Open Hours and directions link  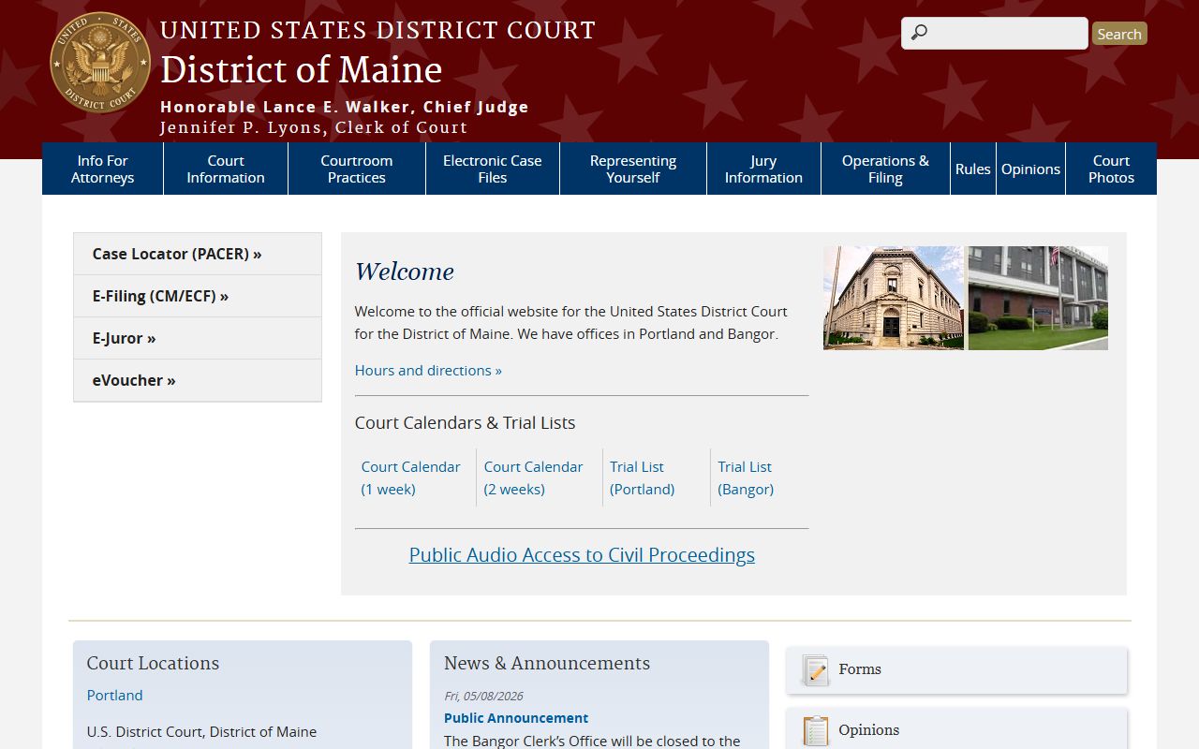(x=428, y=370)
